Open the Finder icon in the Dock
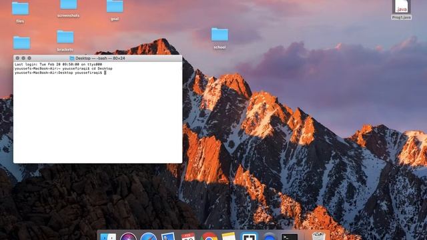The width and height of the screenshot is (427, 240). point(108,237)
